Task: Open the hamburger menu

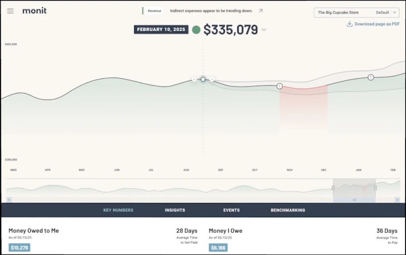Action: tap(10, 11)
